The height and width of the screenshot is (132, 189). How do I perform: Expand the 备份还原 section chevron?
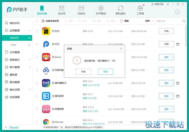[30, 90]
